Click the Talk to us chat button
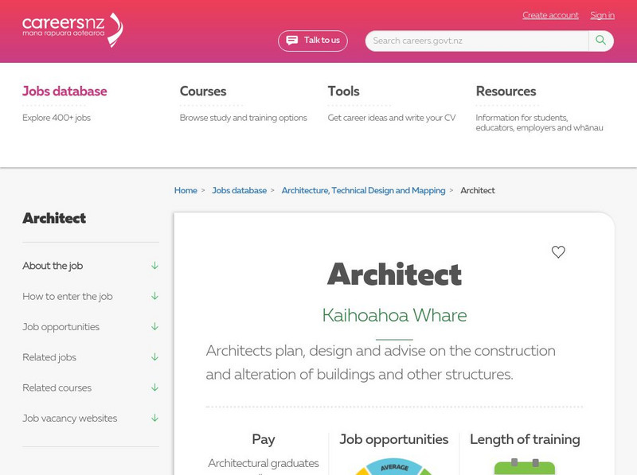 point(313,41)
